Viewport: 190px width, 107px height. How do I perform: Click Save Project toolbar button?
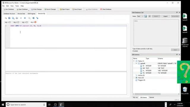pyautogui.click(x=77, y=9)
